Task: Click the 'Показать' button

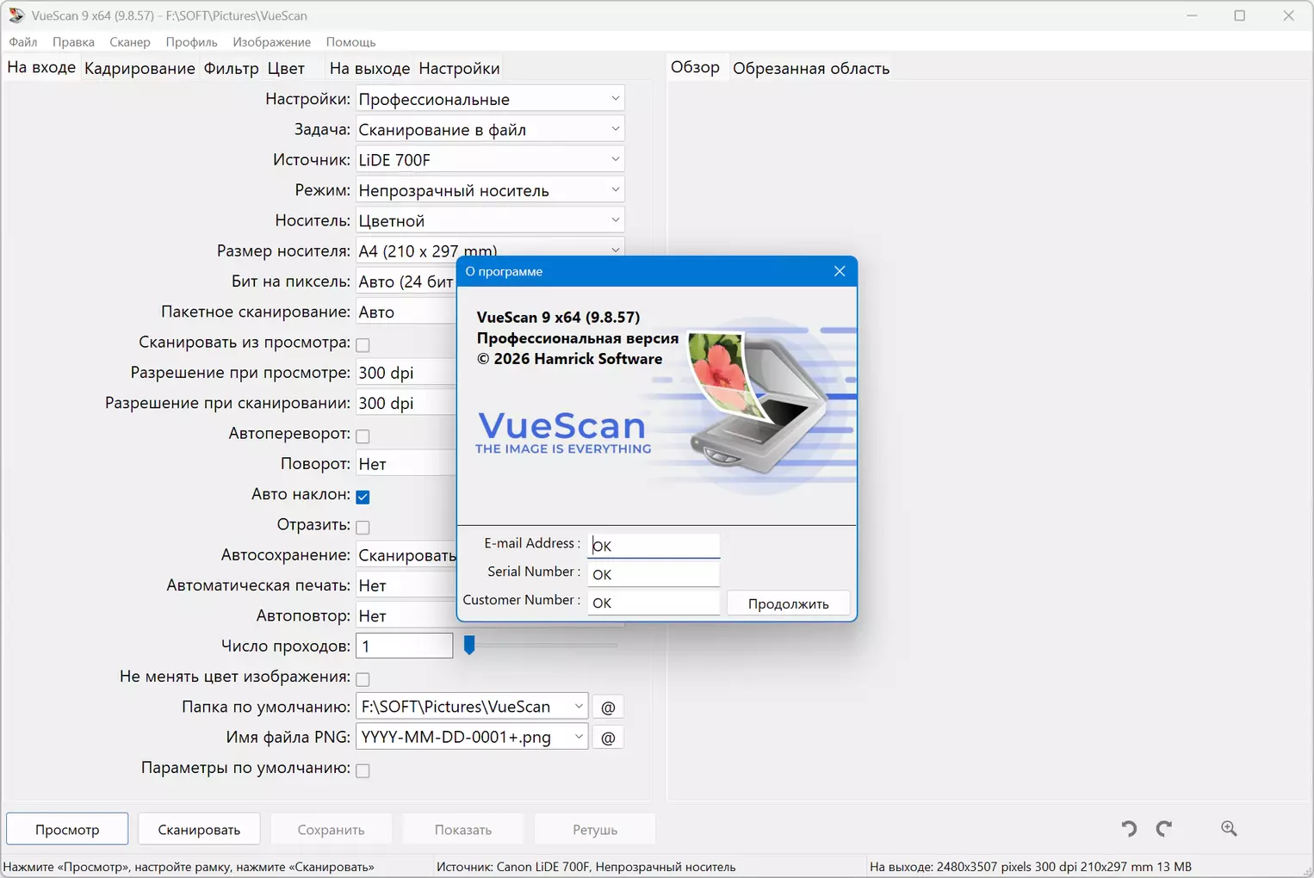Action: pos(463,829)
